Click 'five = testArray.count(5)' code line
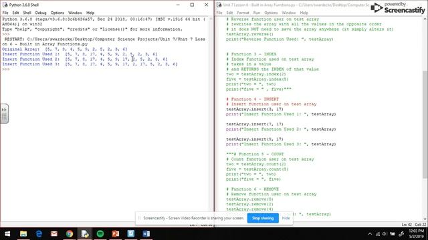 tap(257, 169)
